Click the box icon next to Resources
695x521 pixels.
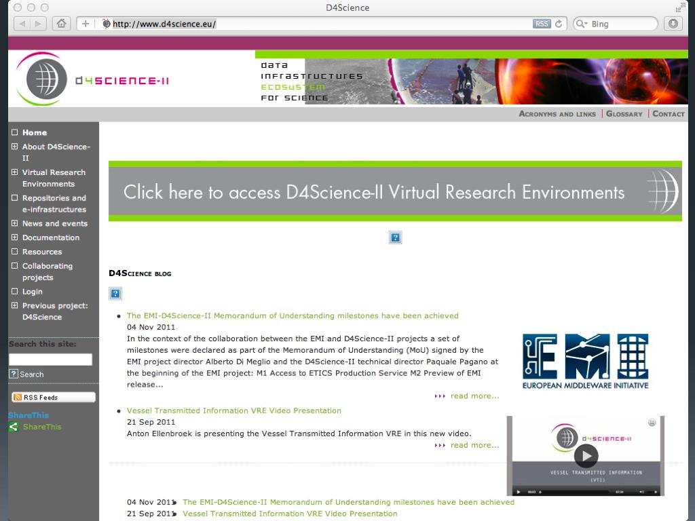point(15,251)
